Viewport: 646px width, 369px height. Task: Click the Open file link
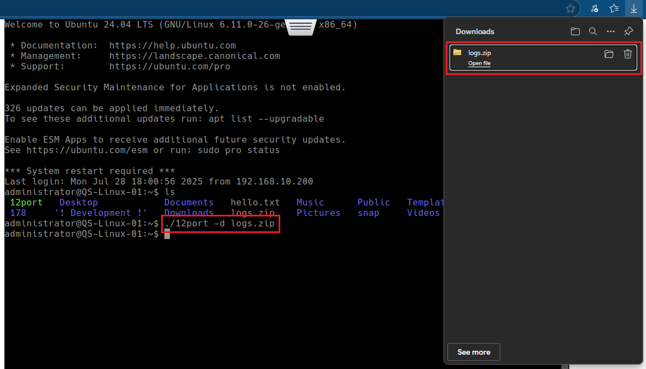pos(479,63)
